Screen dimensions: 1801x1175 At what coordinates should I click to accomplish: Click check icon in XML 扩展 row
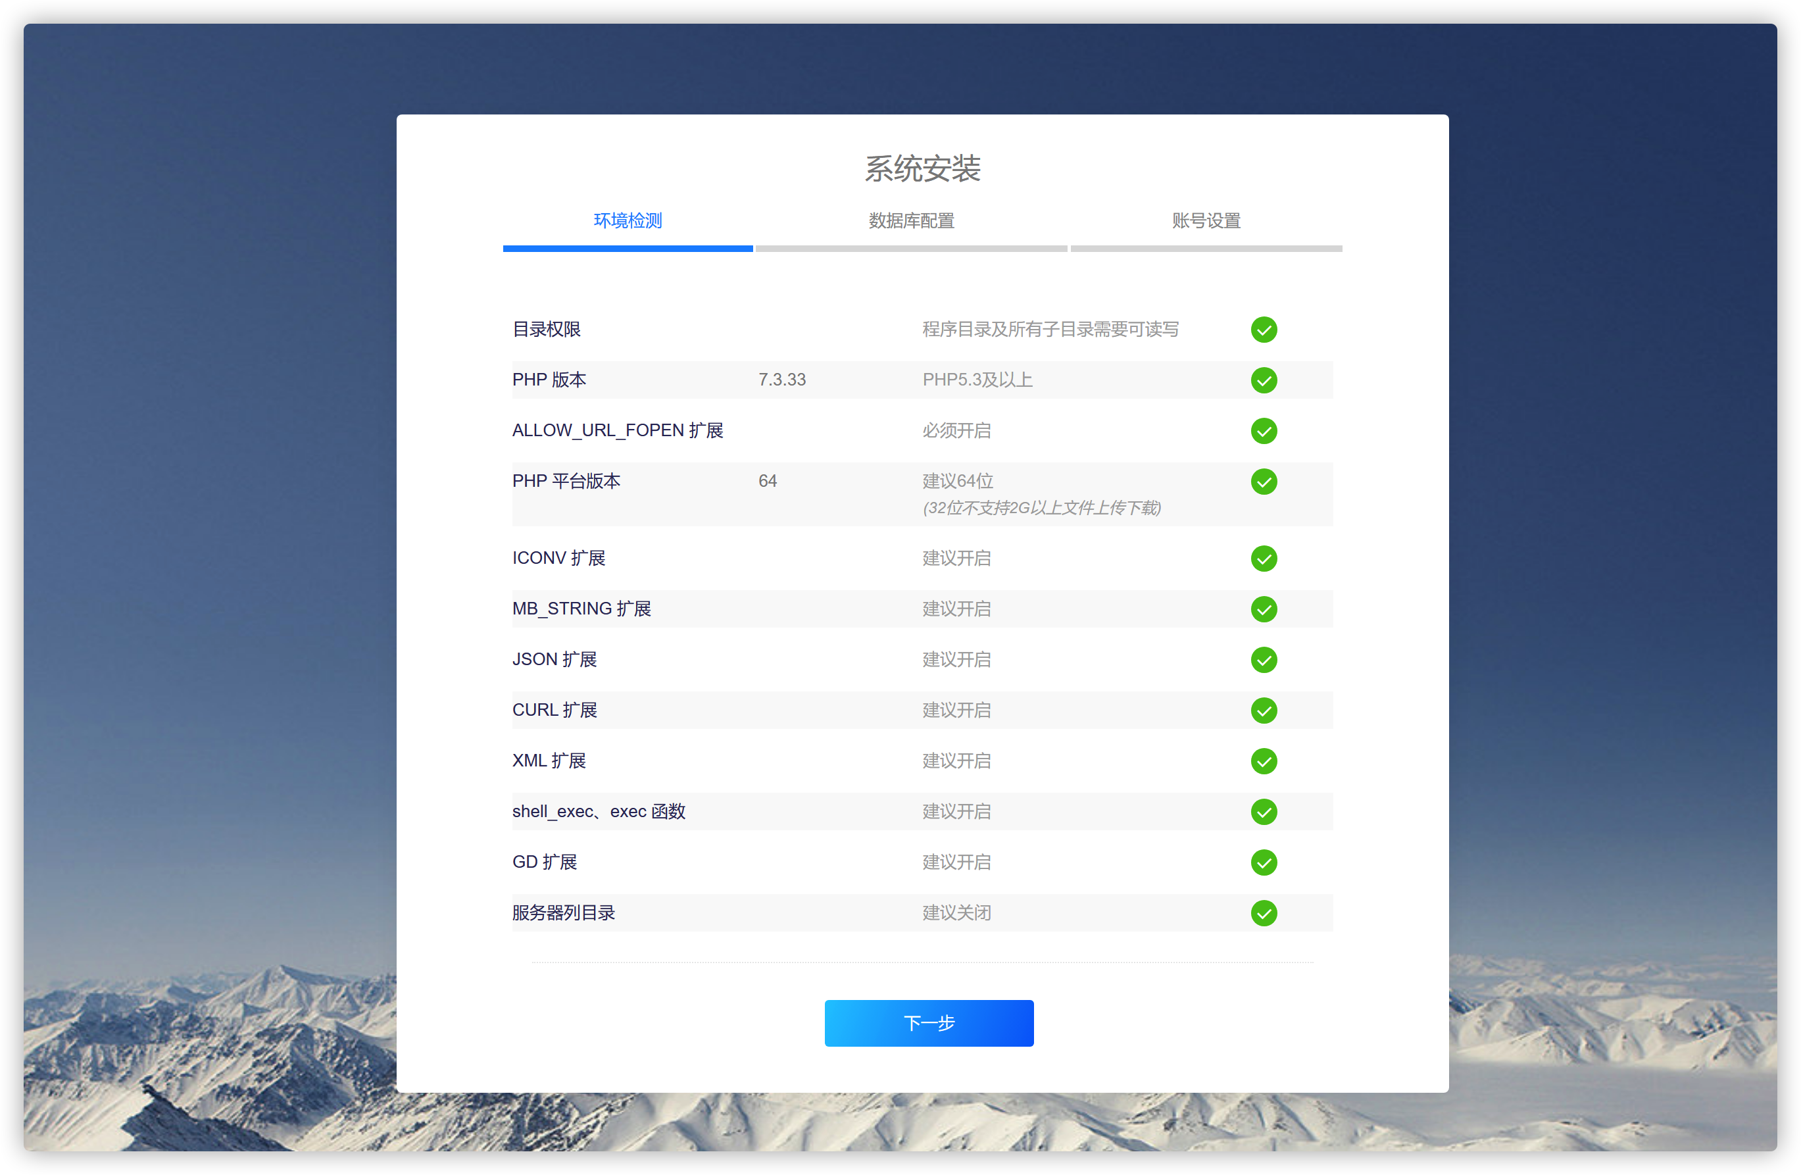click(x=1263, y=761)
